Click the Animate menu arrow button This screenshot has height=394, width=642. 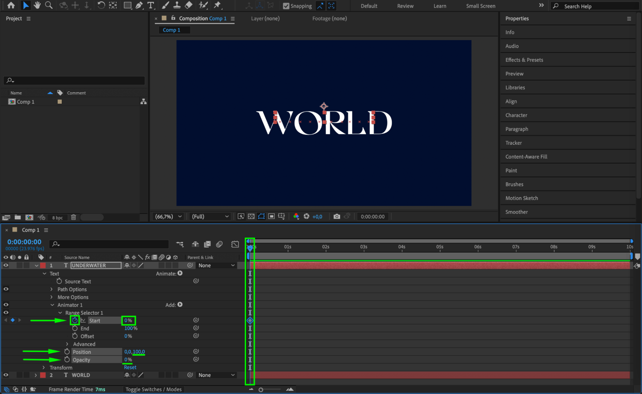pos(180,273)
